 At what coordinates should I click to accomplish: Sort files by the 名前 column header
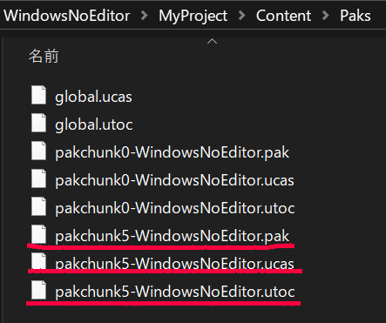44,56
